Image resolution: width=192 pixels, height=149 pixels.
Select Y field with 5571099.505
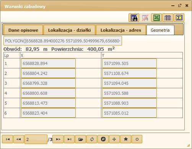click(129, 63)
